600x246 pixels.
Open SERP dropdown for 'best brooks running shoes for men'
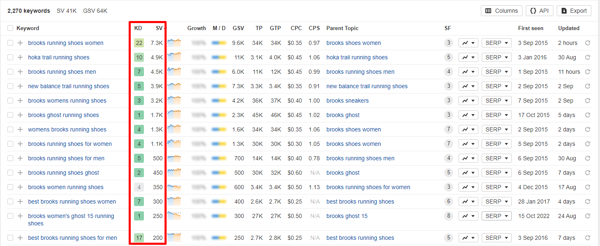tap(496, 238)
